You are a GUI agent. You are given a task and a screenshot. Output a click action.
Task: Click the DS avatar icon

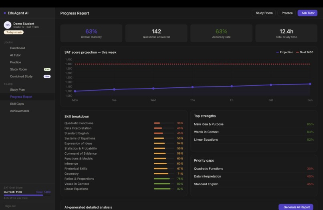click(8, 25)
